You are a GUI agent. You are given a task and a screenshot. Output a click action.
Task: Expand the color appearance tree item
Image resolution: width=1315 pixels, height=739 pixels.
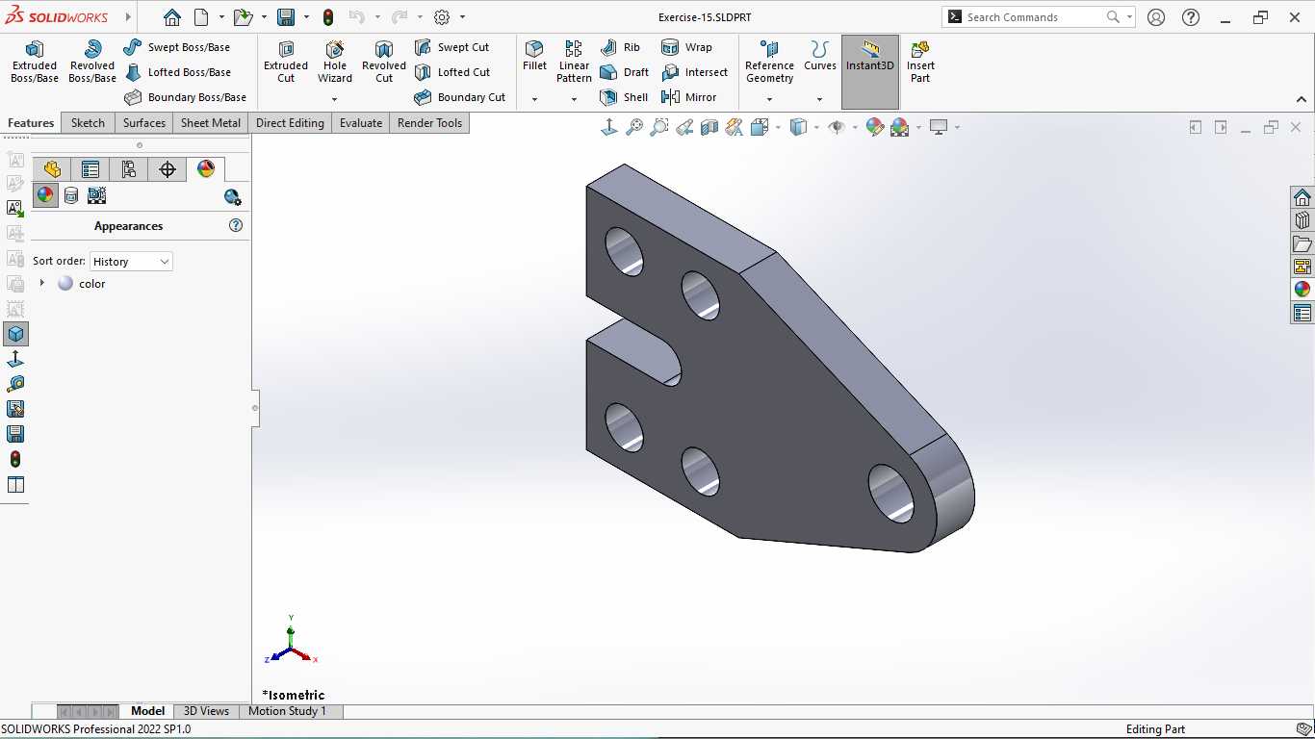(41, 283)
